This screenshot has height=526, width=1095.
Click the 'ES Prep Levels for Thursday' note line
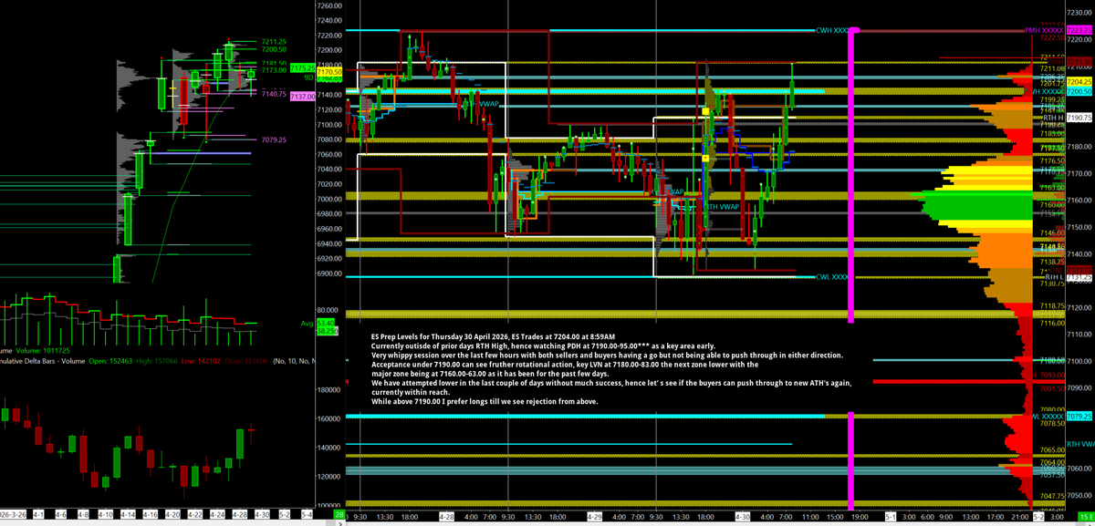(494, 337)
